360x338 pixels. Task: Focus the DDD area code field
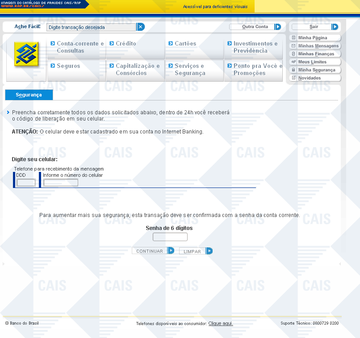[x=26, y=183]
